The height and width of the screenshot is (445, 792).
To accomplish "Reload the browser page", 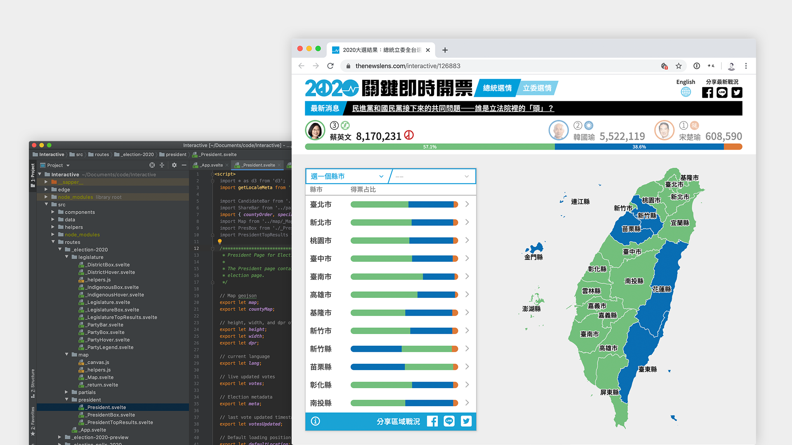I will point(330,66).
